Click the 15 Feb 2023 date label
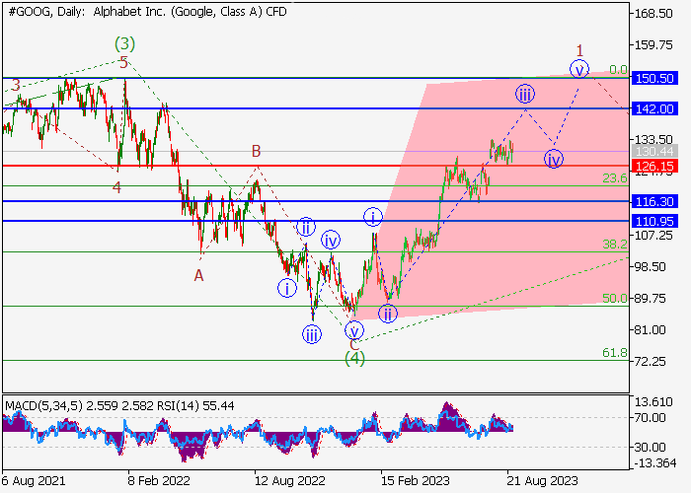691x493 pixels. click(416, 480)
